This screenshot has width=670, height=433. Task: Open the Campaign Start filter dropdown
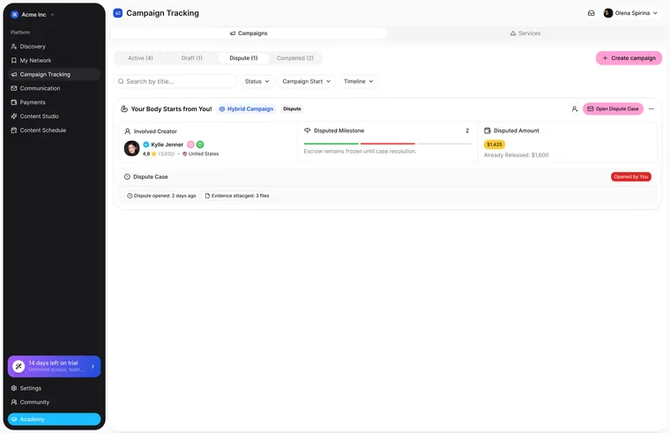tap(307, 81)
